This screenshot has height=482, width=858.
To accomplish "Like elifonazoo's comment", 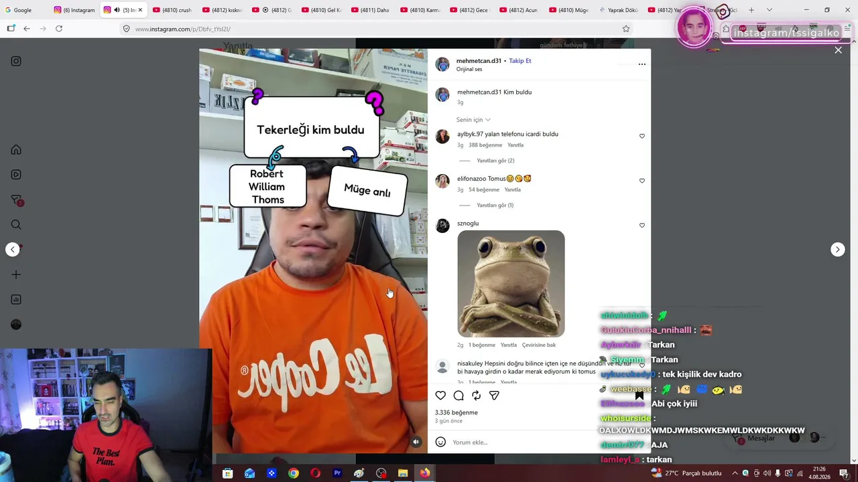I will [x=641, y=181].
